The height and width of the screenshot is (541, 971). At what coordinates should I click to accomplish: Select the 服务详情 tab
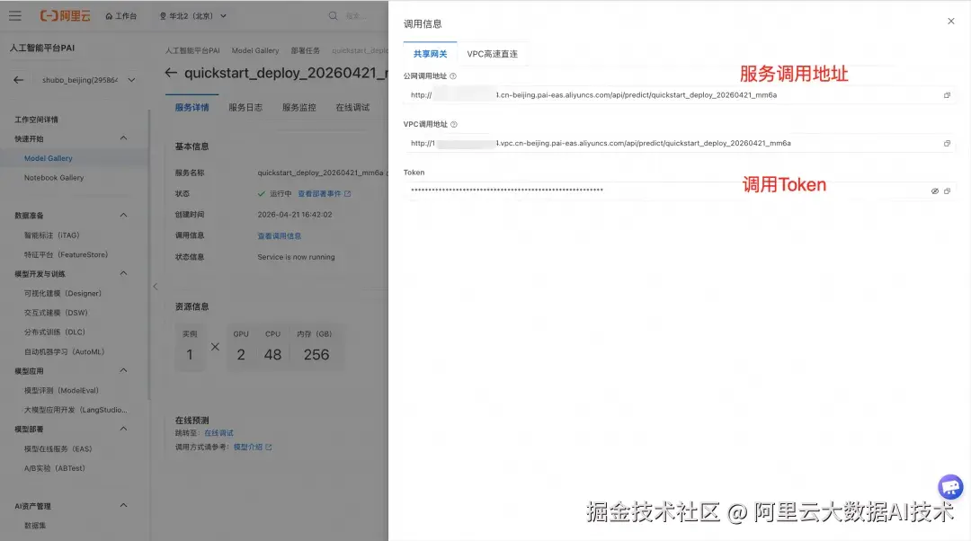pos(192,107)
